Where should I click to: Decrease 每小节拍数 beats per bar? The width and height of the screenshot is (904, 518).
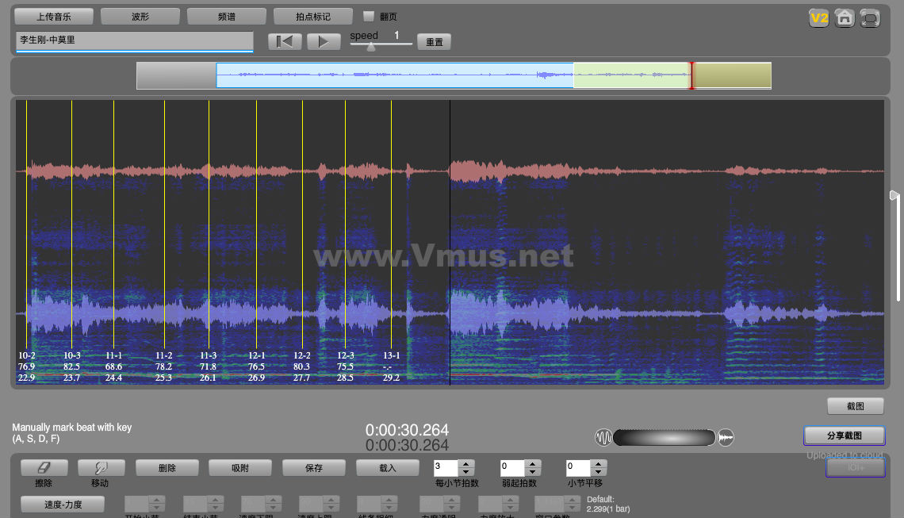(x=466, y=471)
